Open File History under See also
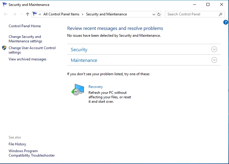Image resolution: width=229 pixels, height=164 pixels. pos(18,144)
